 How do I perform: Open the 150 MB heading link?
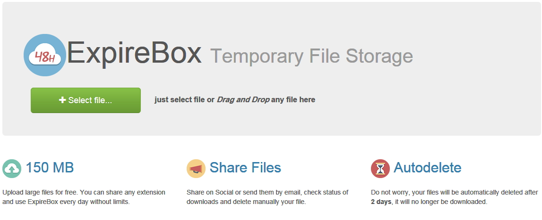click(x=50, y=168)
